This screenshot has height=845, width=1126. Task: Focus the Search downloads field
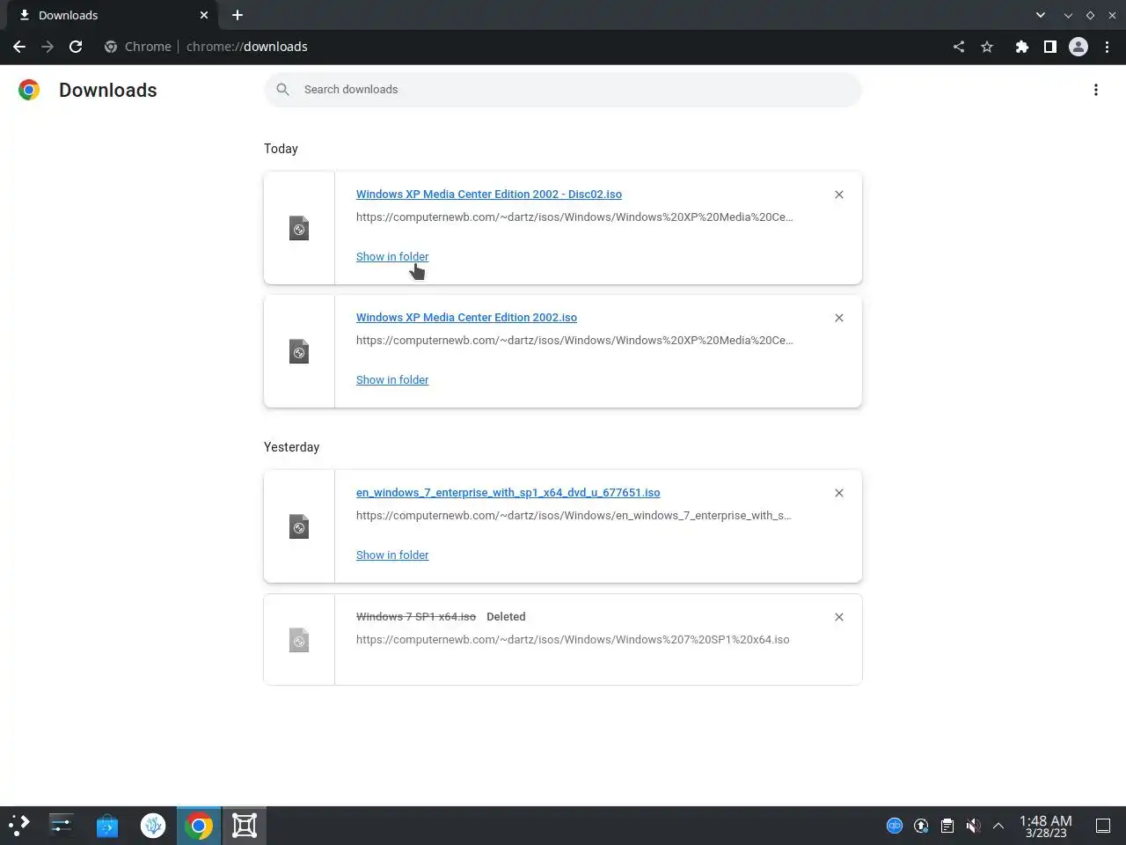point(563,90)
